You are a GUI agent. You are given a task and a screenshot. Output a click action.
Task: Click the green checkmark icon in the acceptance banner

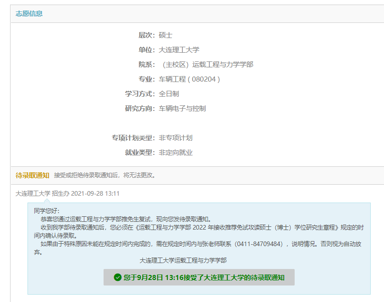pos(118,277)
